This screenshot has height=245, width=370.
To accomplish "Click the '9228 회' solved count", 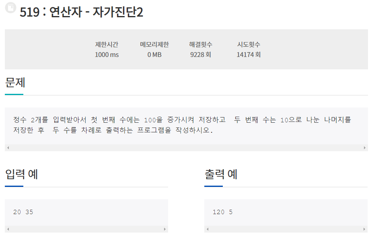I will [201, 55].
